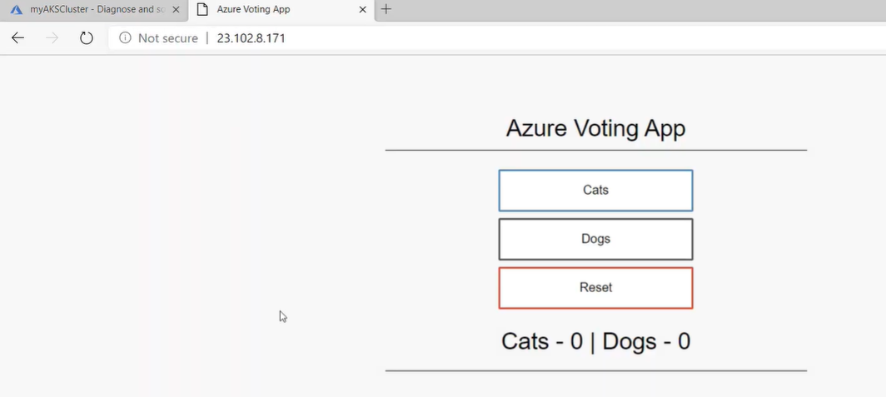Vote for Cats

pos(595,191)
